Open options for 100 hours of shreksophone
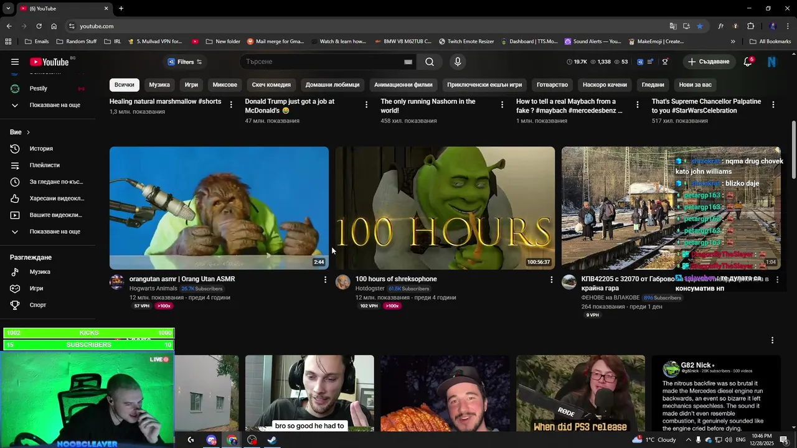 coord(551,280)
